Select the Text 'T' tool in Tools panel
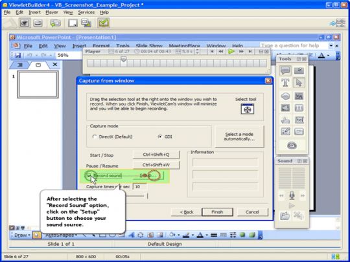Viewport: 350px width, 262px height. coord(285,83)
